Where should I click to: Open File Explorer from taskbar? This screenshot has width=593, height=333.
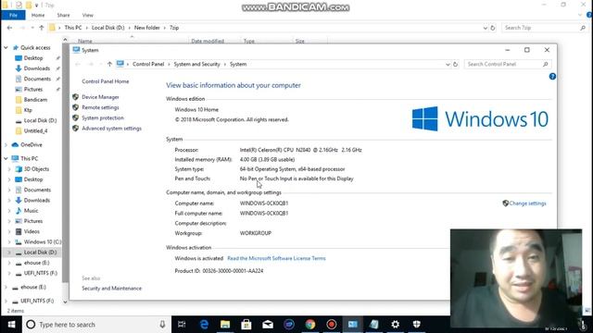click(225, 325)
